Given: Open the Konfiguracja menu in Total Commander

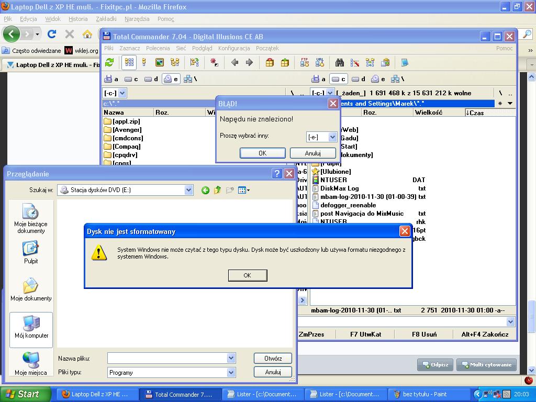Looking at the screenshot, I should 234,48.
